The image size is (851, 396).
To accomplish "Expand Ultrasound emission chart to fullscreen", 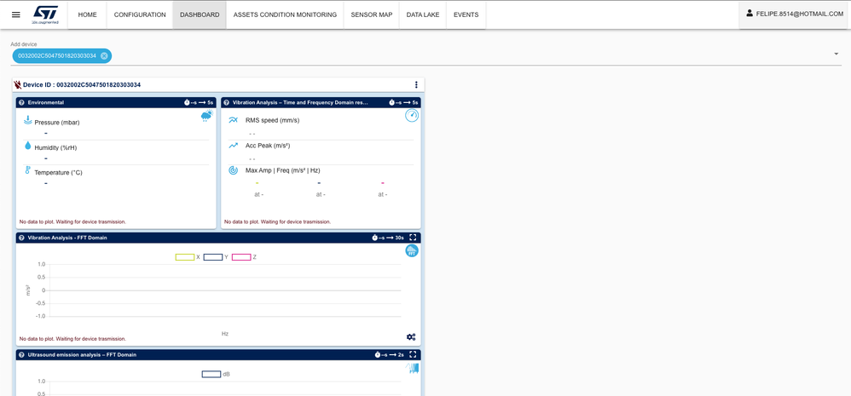I will point(413,355).
